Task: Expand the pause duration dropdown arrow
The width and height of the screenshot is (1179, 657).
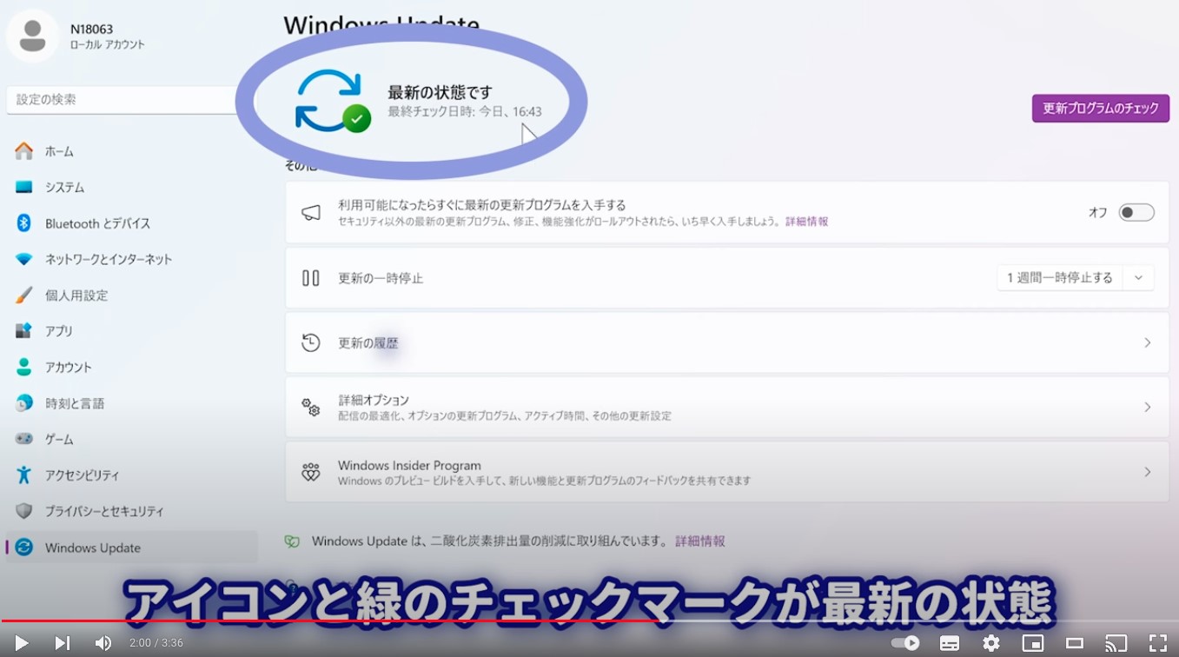Action: (x=1138, y=278)
